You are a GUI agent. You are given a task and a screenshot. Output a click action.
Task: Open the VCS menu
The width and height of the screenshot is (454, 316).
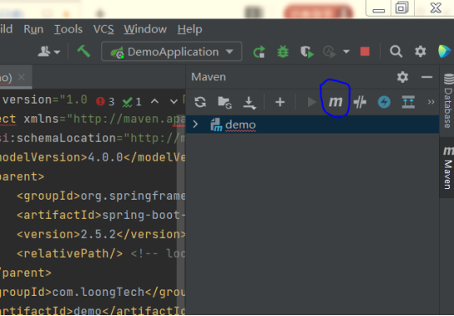coord(103,29)
